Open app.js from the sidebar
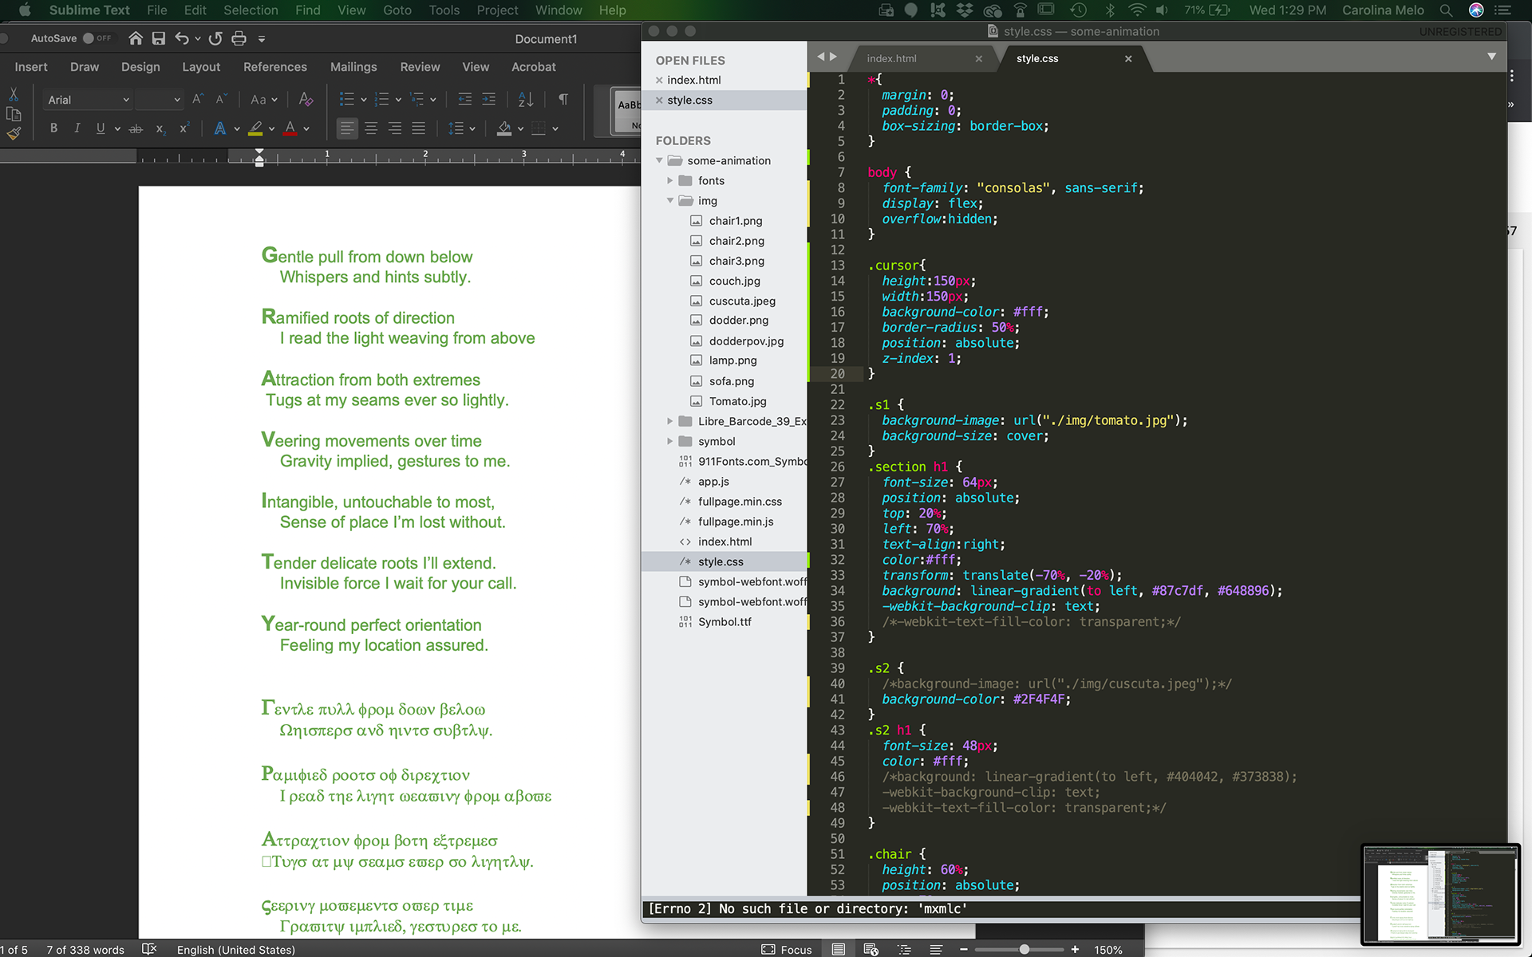This screenshot has width=1532, height=957. pyautogui.click(x=713, y=482)
